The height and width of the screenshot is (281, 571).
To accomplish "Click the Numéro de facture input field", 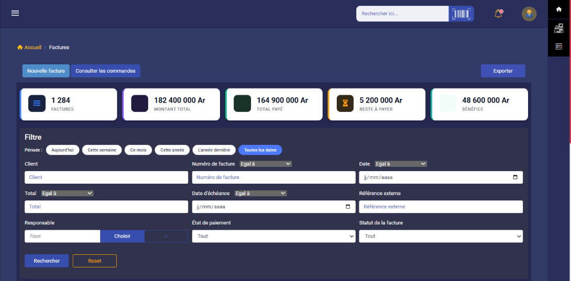I will (274, 177).
